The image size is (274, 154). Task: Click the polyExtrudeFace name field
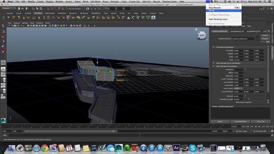[243, 39]
